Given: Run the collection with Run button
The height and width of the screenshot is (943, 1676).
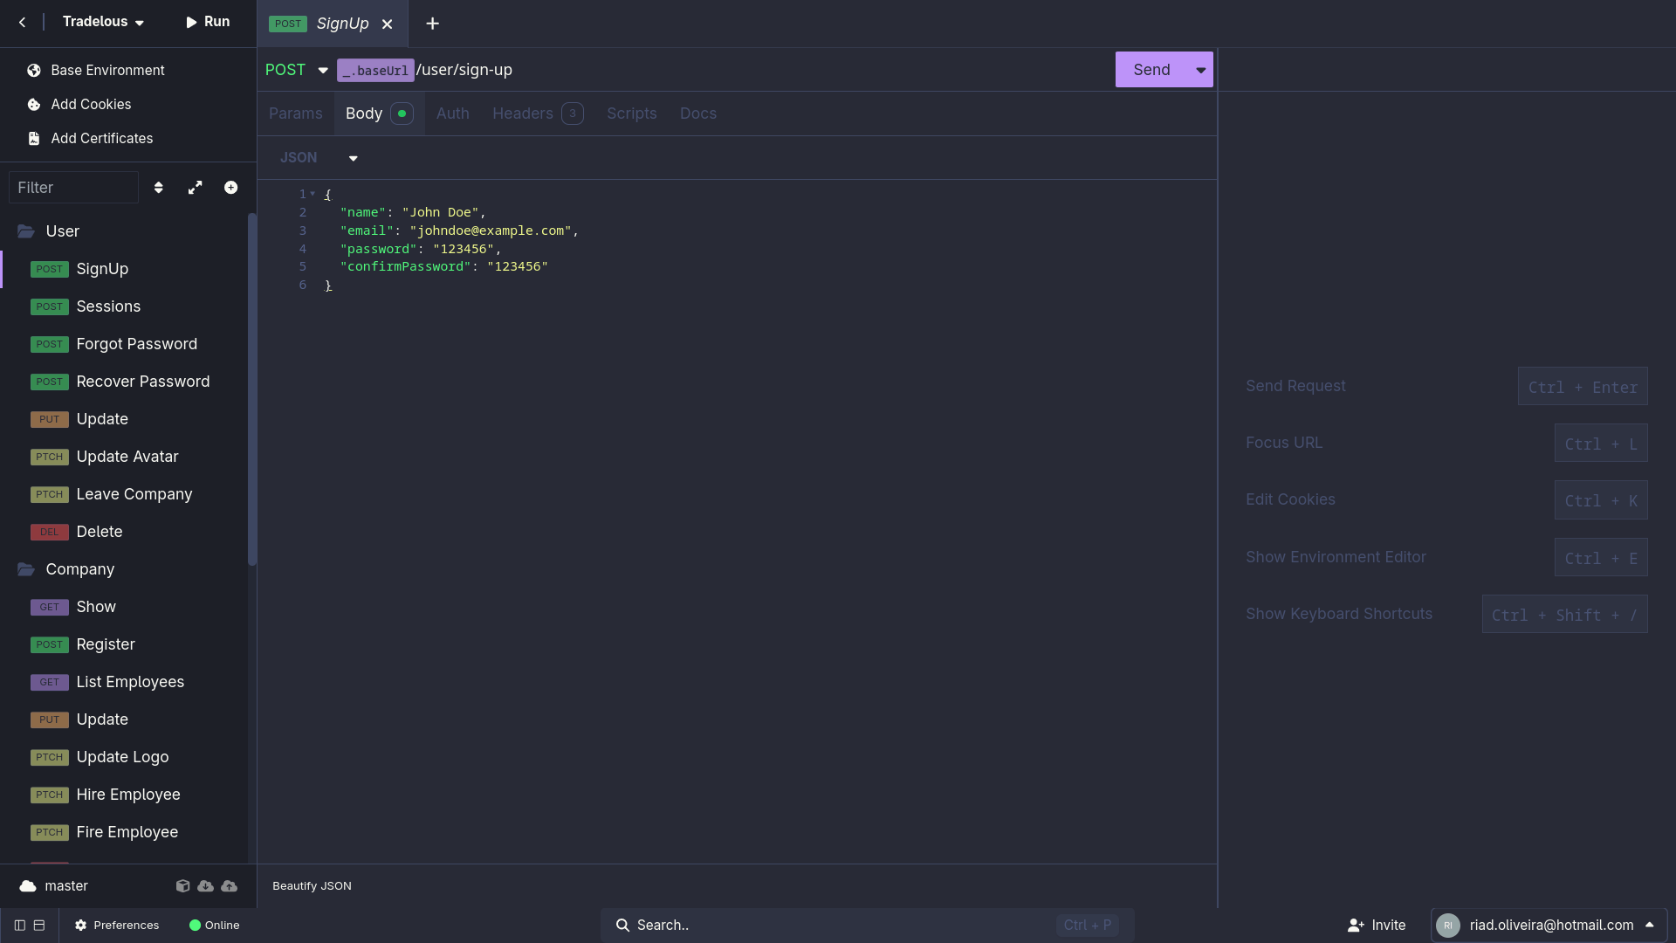Looking at the screenshot, I should click(208, 22).
